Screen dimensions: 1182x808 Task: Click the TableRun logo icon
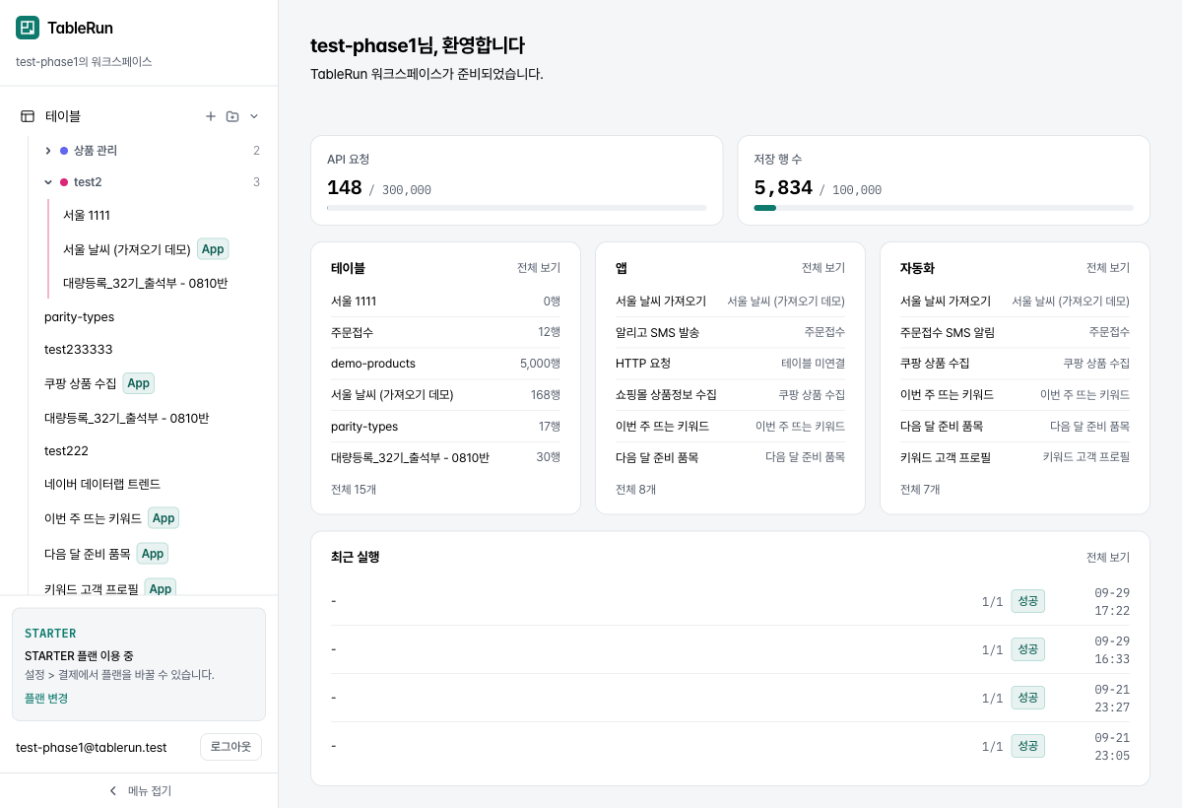pos(28,28)
